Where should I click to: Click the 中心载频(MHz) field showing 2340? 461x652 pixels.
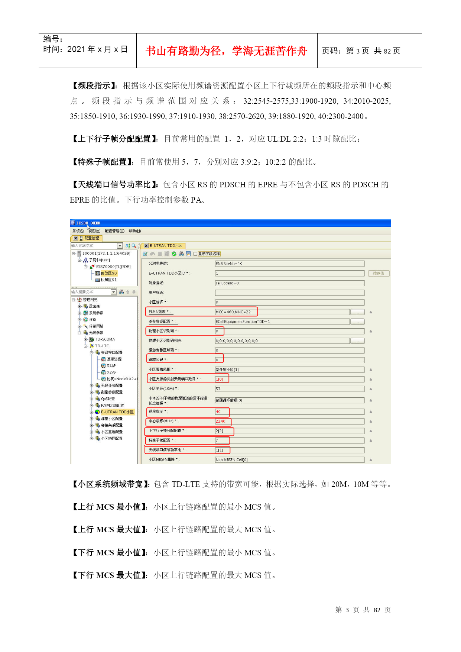[x=290, y=422]
